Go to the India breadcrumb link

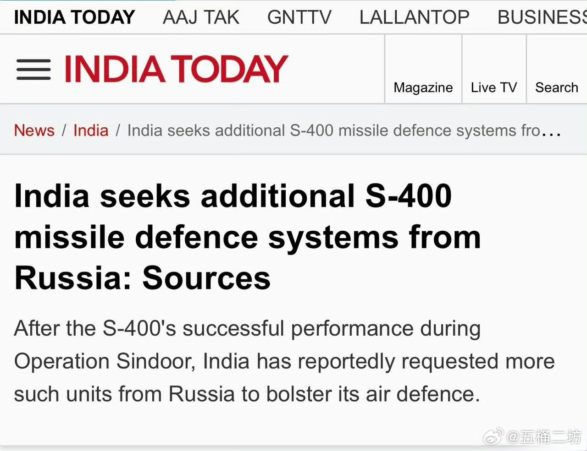pyautogui.click(x=91, y=130)
